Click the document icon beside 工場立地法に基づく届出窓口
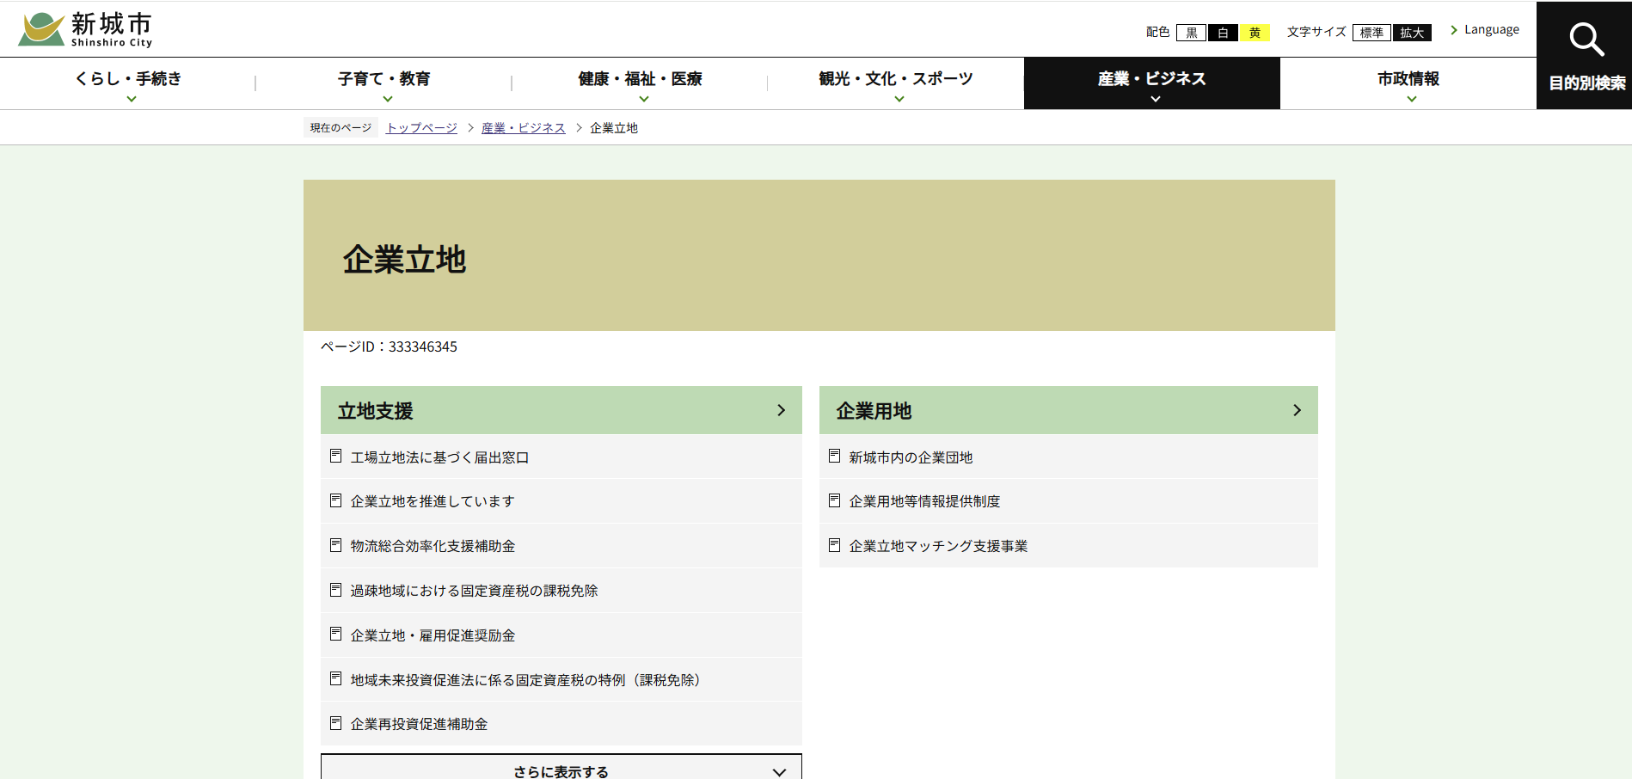The width and height of the screenshot is (1632, 779). tap(335, 456)
